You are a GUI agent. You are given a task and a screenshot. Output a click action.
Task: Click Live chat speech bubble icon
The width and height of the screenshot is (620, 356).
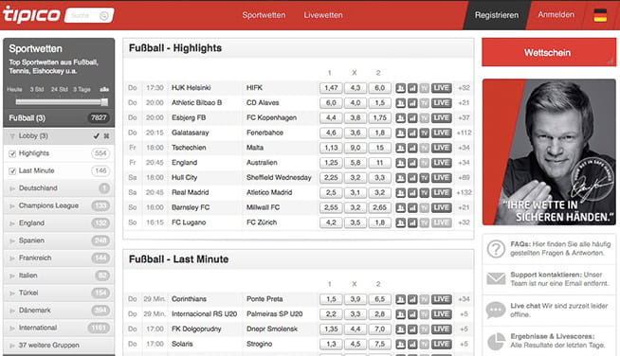[x=496, y=311]
